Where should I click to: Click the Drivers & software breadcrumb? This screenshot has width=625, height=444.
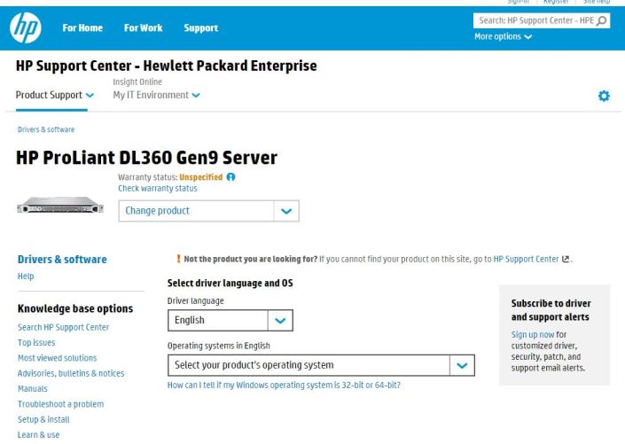46,129
